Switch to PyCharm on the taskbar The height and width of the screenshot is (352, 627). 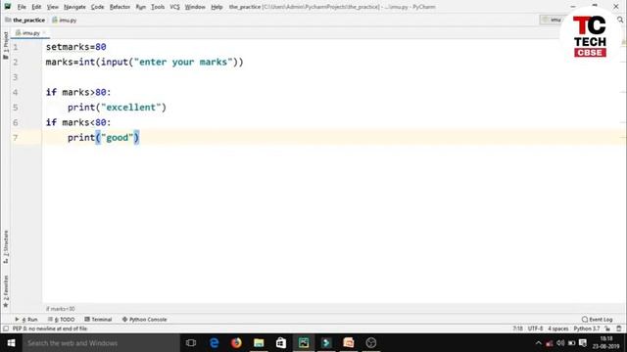click(304, 343)
